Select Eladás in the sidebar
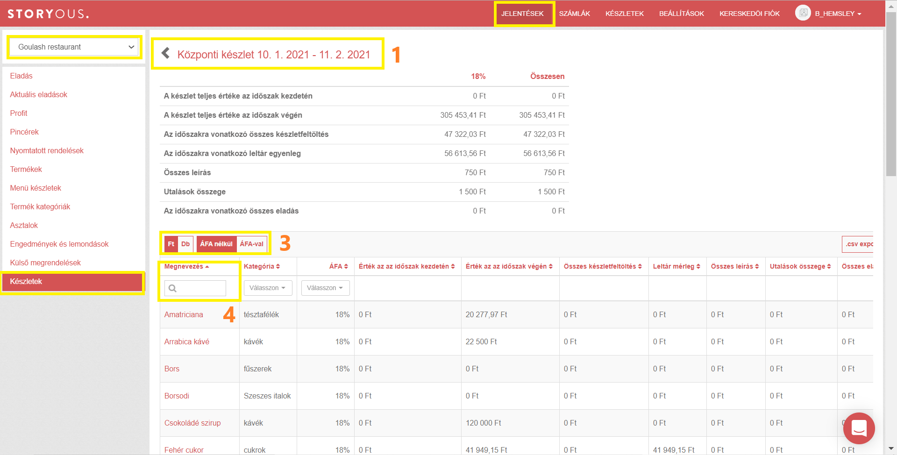The height and width of the screenshot is (455, 897). [x=21, y=76]
